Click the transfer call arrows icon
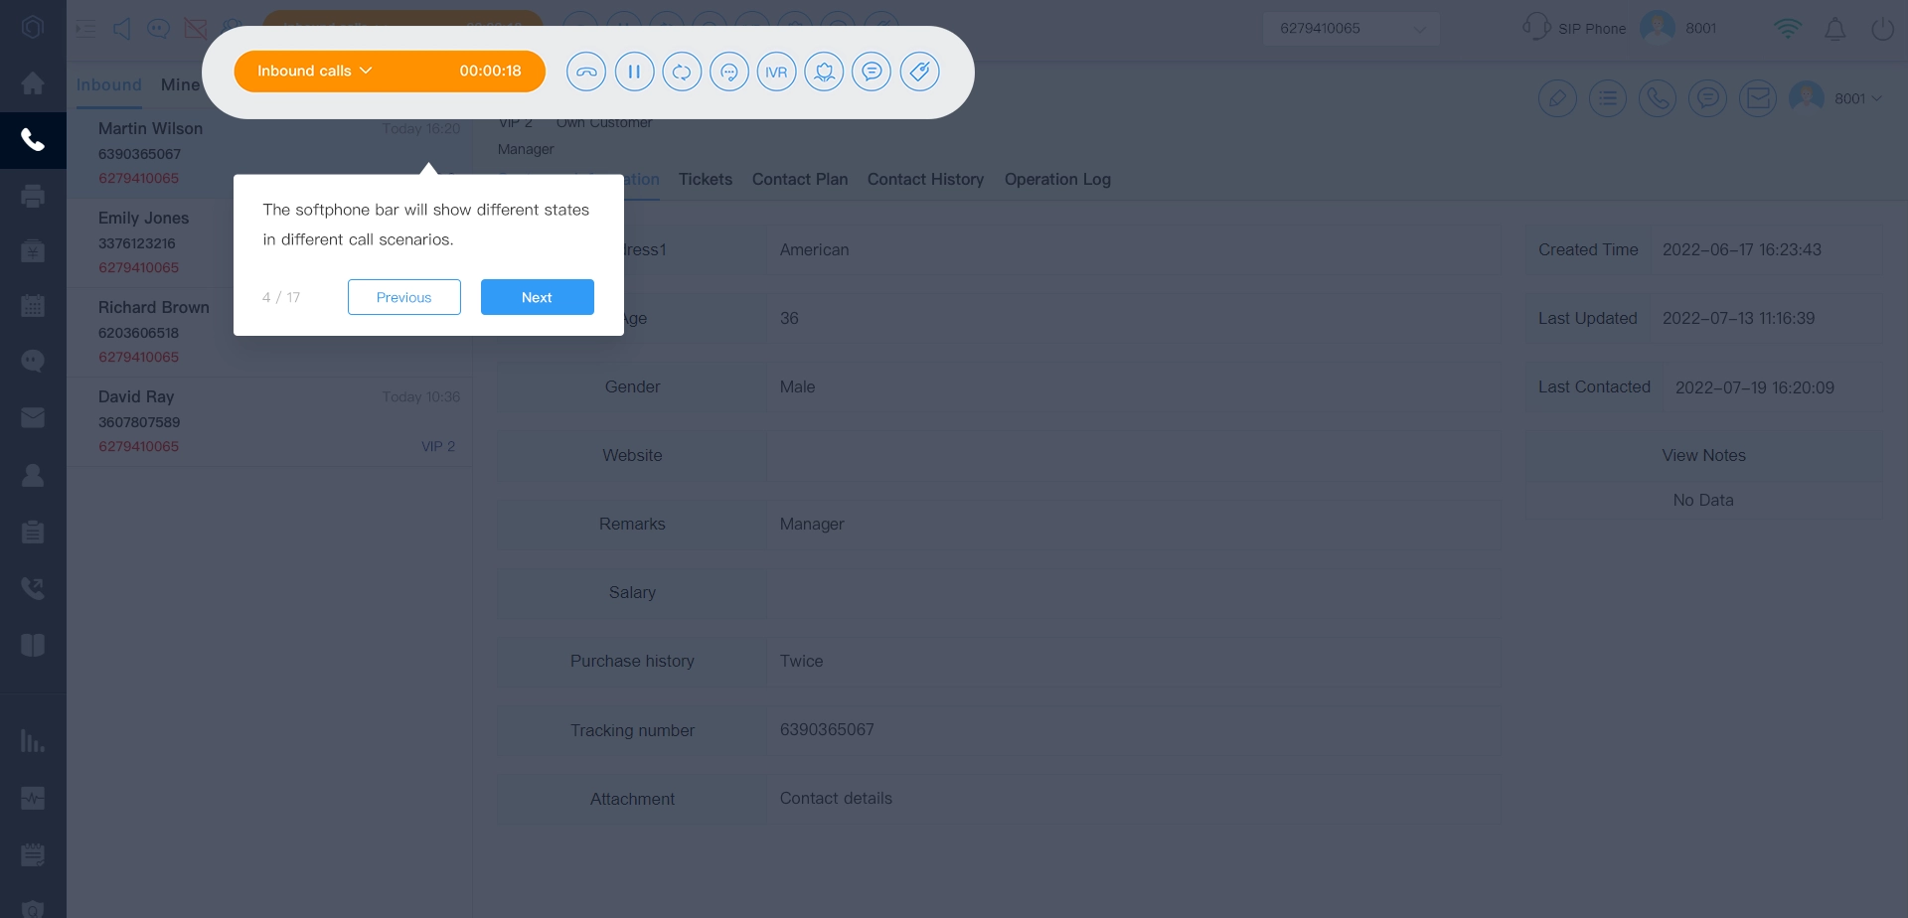 pyautogui.click(x=682, y=72)
